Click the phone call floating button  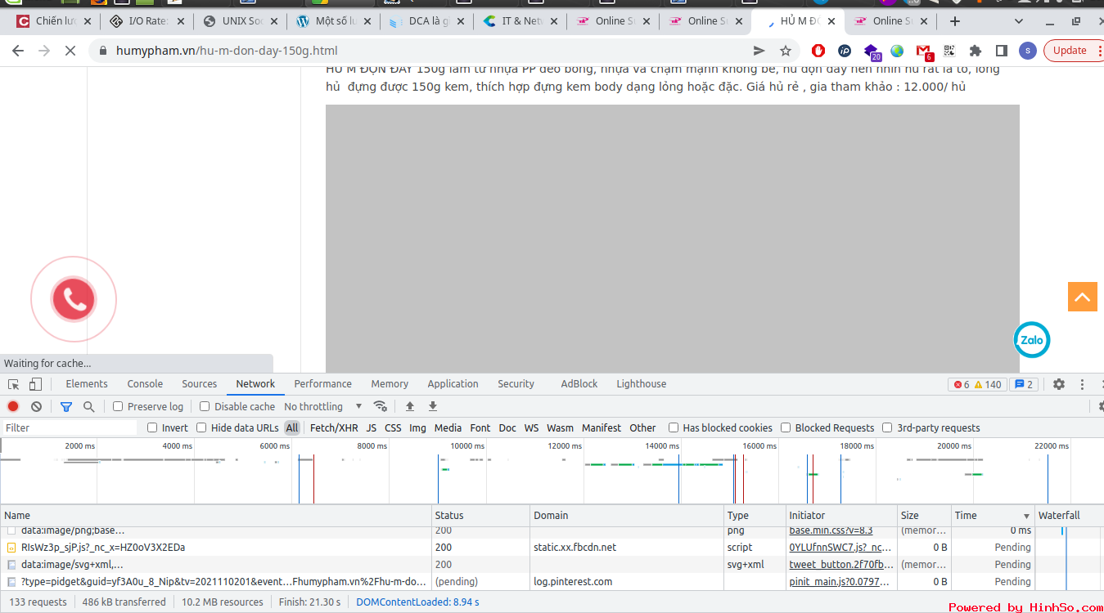(74, 300)
